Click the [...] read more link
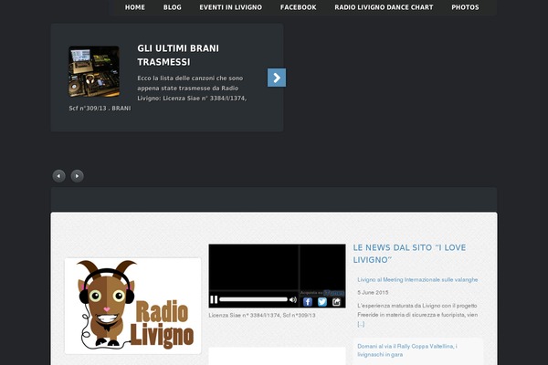The width and height of the screenshot is (548, 365). click(x=361, y=324)
